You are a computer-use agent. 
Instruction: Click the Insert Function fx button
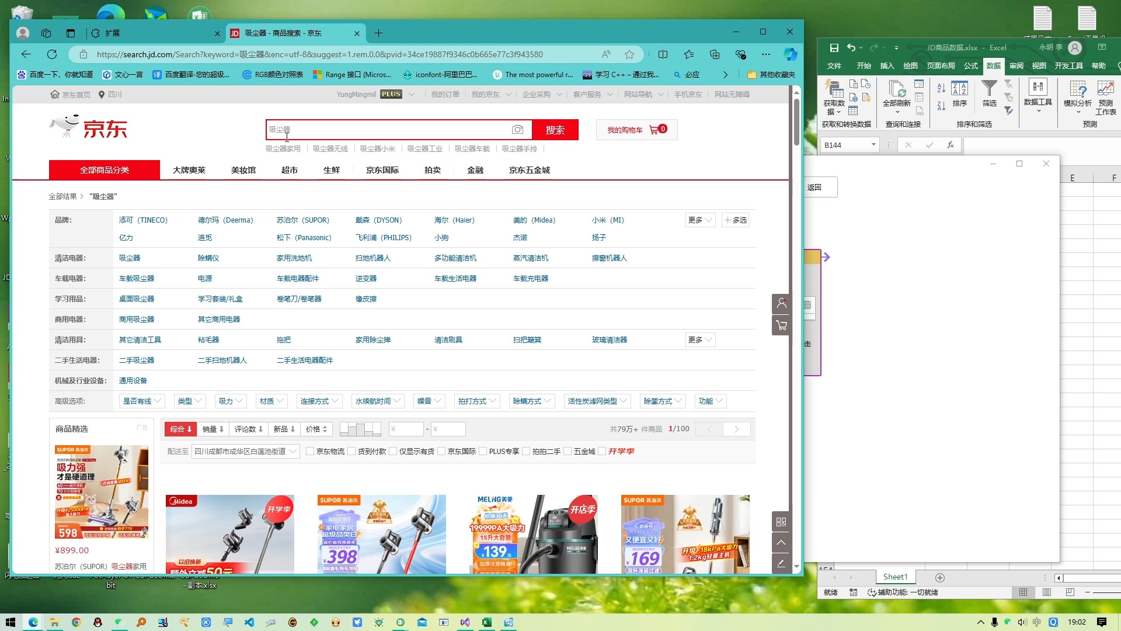(951, 145)
